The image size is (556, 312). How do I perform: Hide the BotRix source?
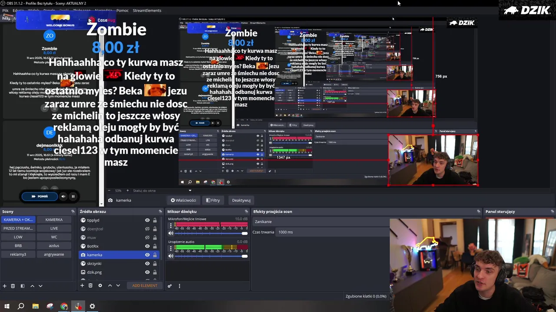147,246
